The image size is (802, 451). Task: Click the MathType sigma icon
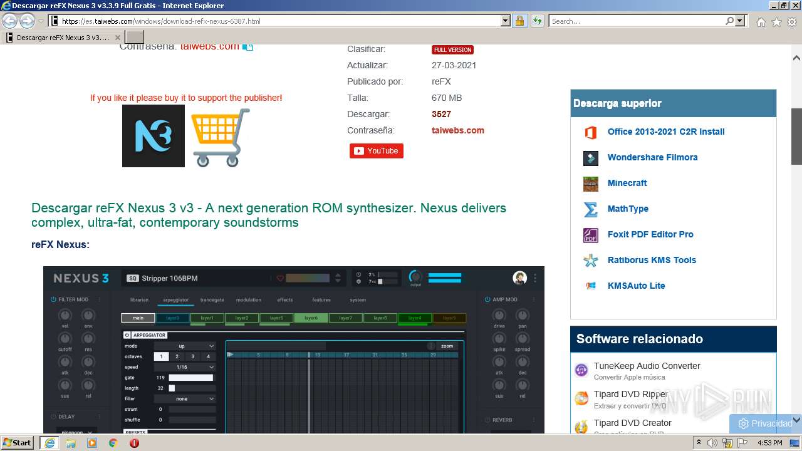coord(590,209)
